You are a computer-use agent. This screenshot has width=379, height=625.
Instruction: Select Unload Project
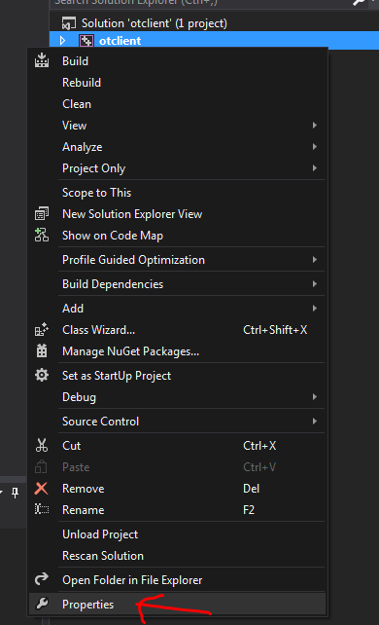pos(178,534)
